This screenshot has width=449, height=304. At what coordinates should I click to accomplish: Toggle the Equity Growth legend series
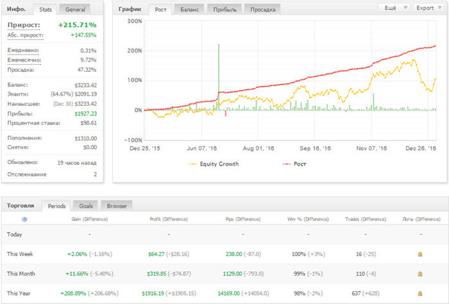click(x=214, y=164)
